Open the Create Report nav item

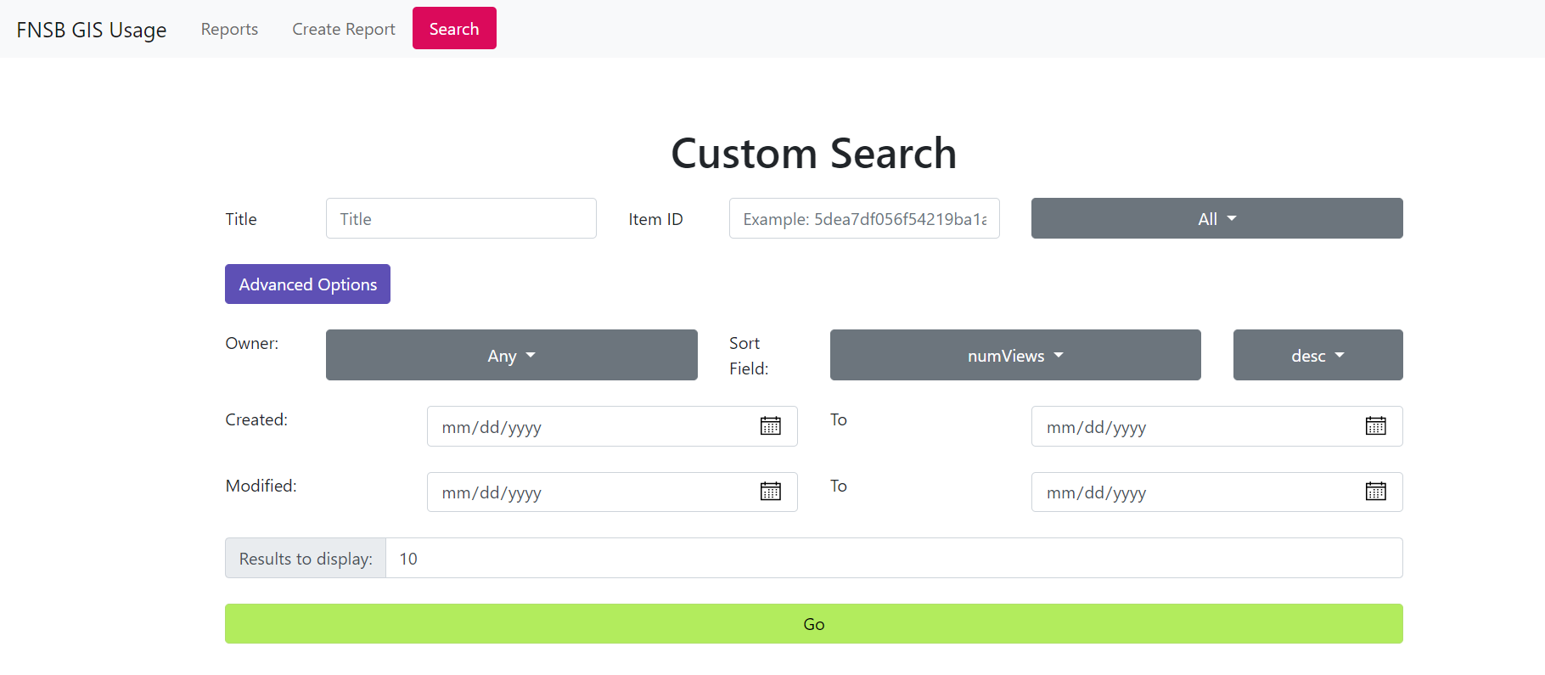[x=344, y=29]
